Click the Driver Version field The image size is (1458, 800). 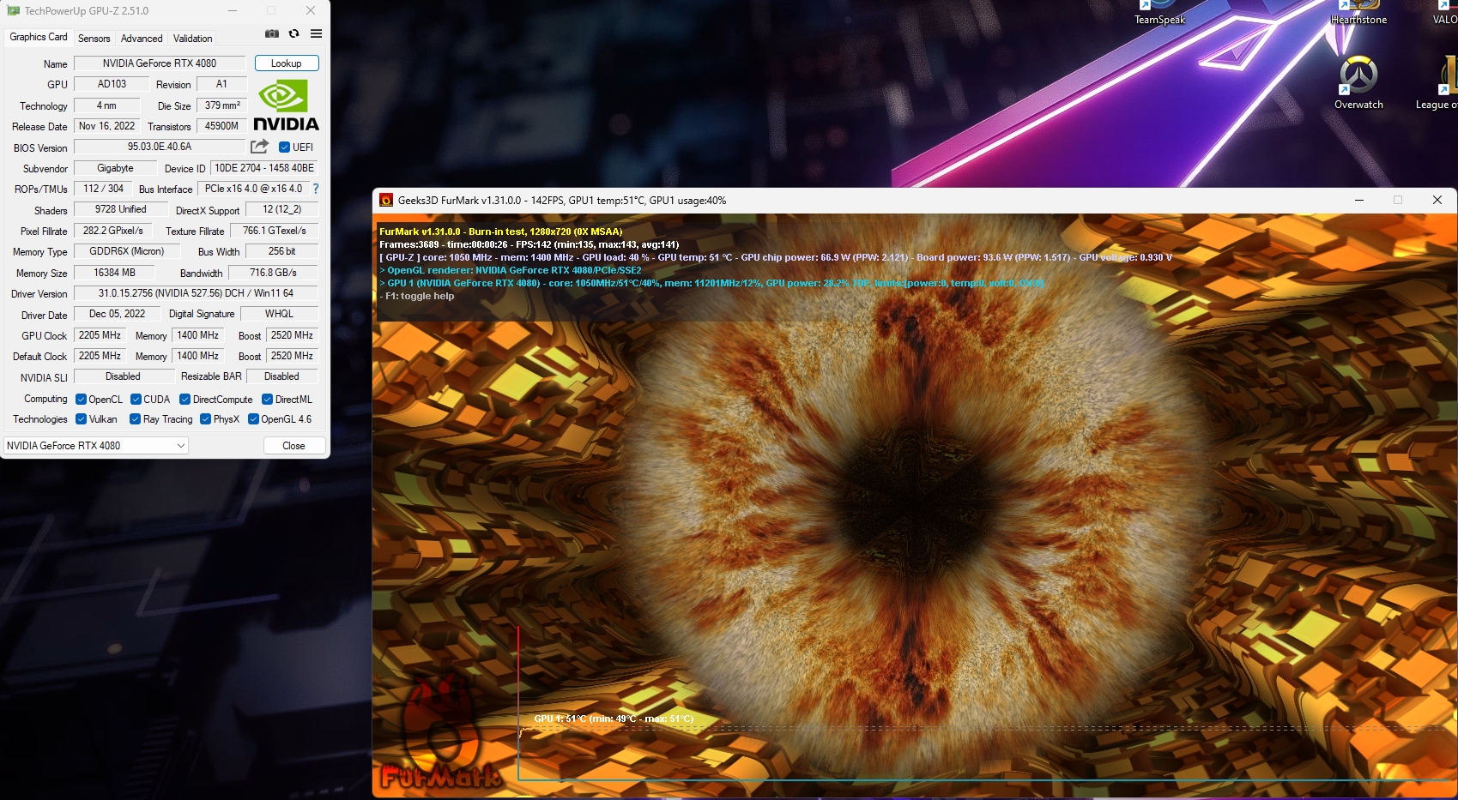click(x=196, y=293)
